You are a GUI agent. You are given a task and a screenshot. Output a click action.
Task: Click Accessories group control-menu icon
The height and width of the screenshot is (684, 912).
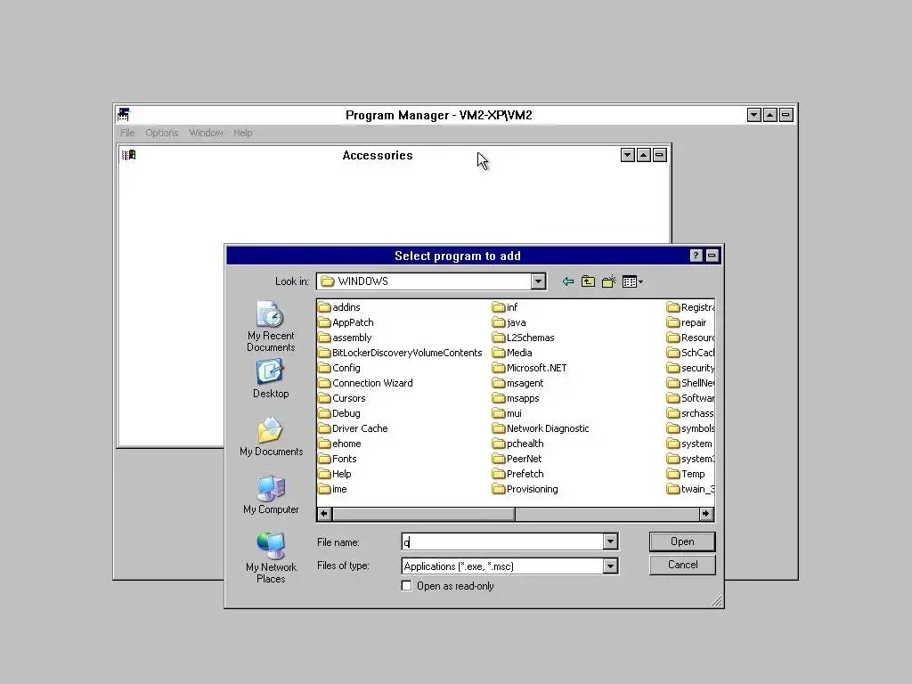tap(128, 155)
